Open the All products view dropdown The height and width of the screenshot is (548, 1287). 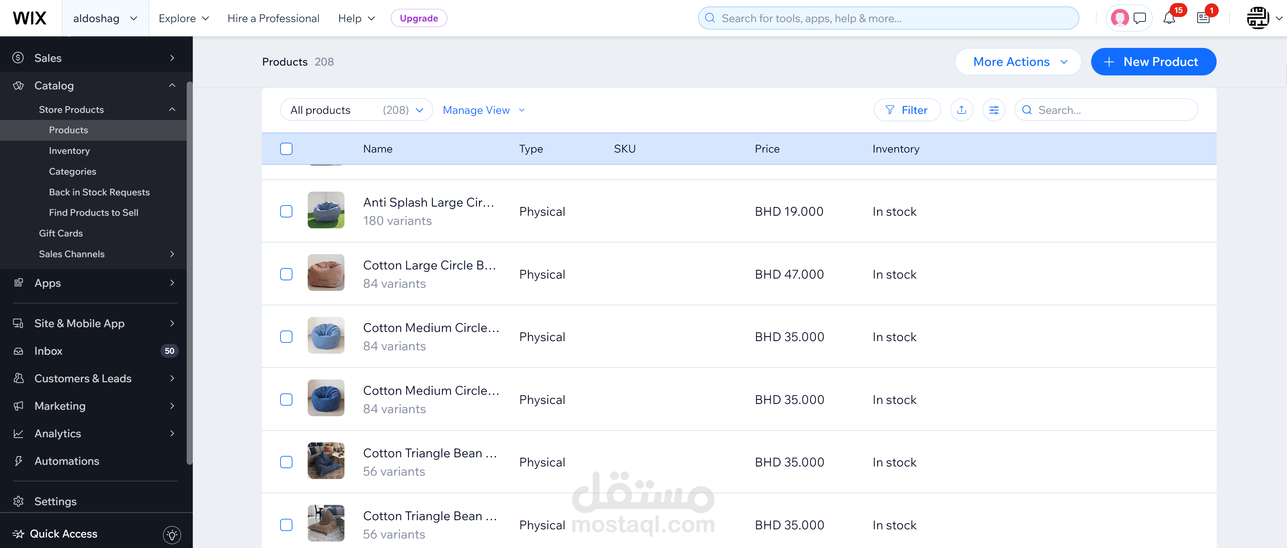point(356,110)
